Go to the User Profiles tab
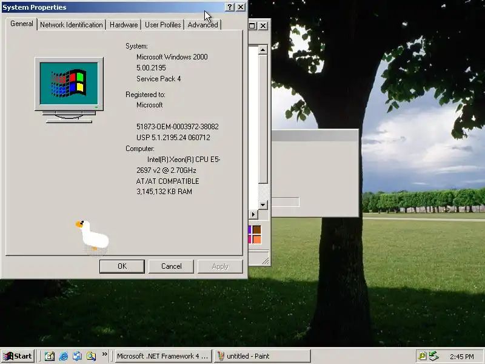 [162, 25]
